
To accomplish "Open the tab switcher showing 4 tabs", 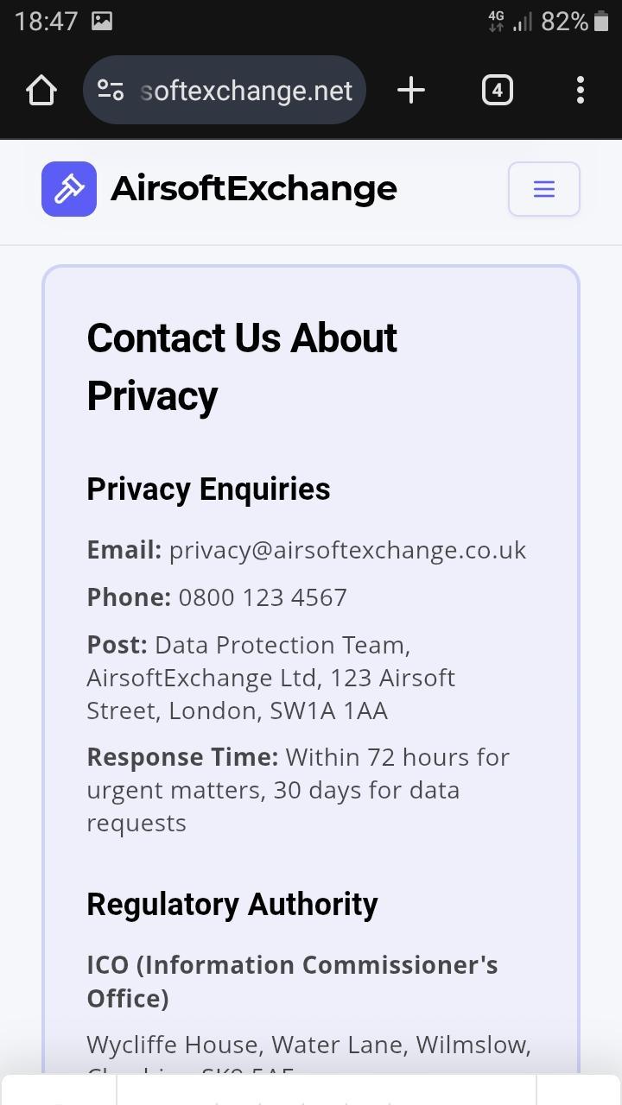I will [x=497, y=90].
